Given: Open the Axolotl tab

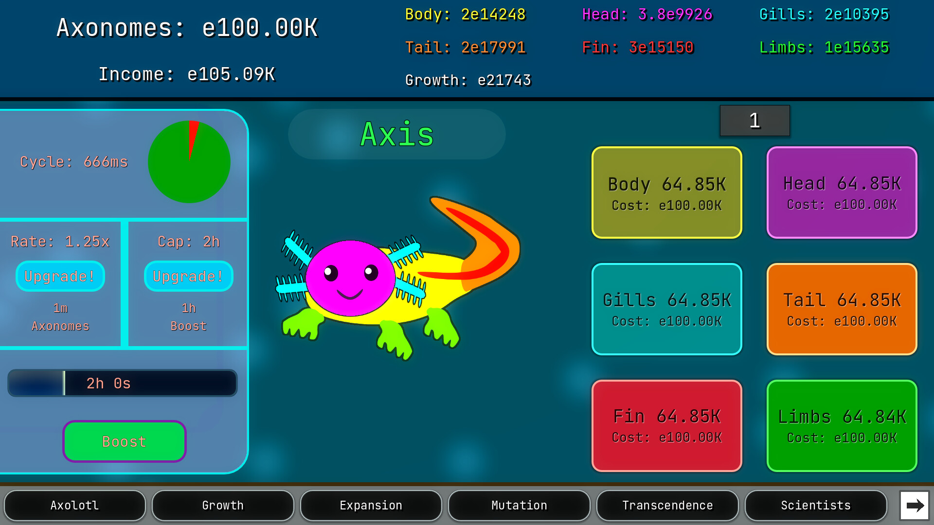Looking at the screenshot, I should click(75, 506).
